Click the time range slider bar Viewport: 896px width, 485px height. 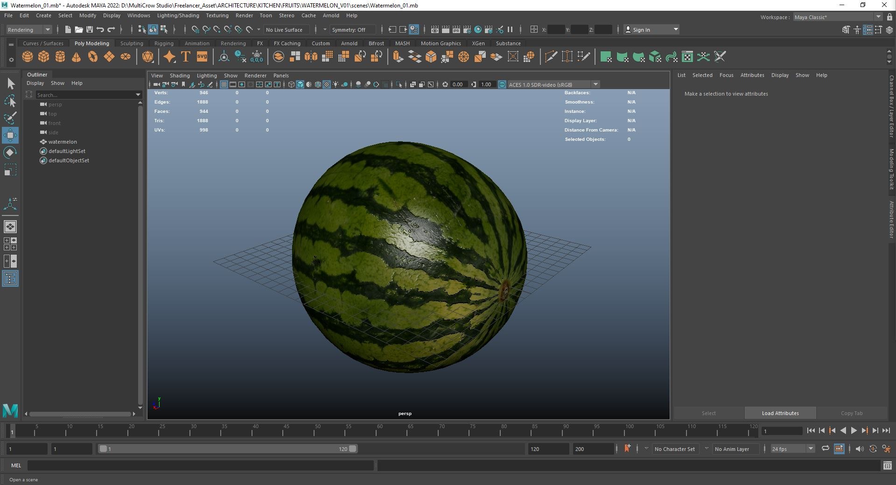click(x=228, y=449)
